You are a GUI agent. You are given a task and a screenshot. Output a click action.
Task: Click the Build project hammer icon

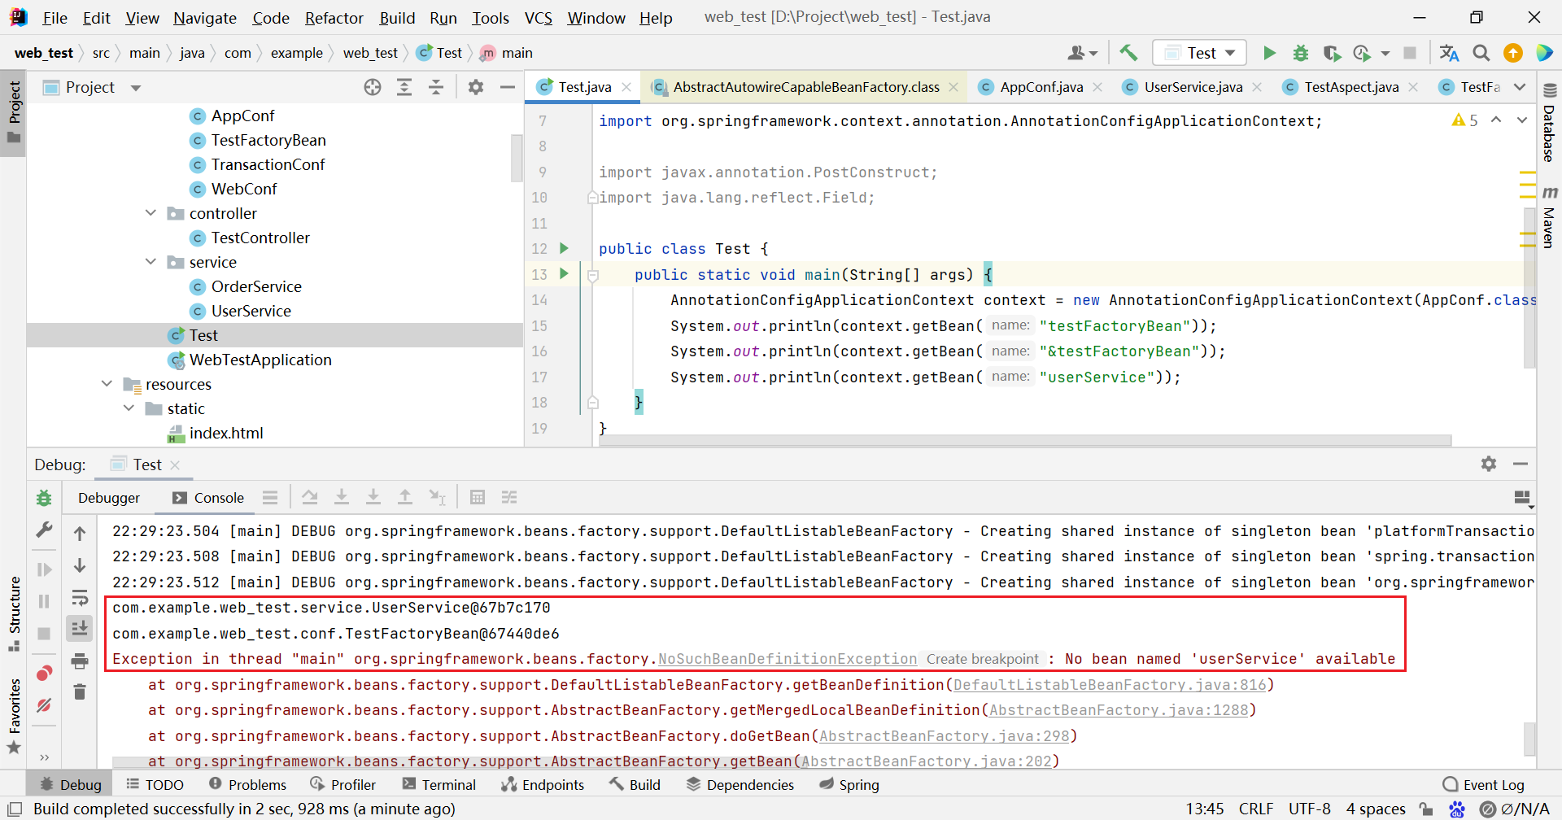(x=1128, y=53)
